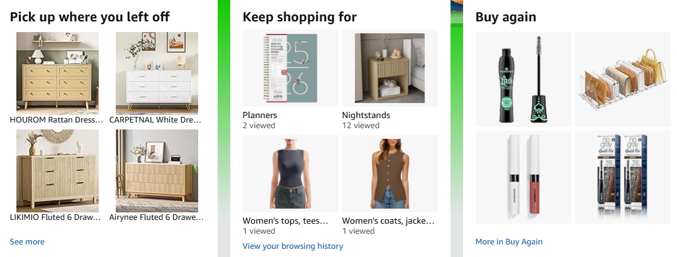The height and width of the screenshot is (257, 677).
Task: Select the brown button vest image
Action: click(x=390, y=174)
